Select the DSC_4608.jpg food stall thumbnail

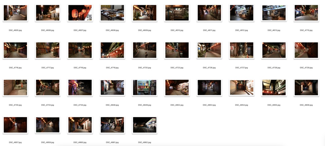[x=112, y=13]
